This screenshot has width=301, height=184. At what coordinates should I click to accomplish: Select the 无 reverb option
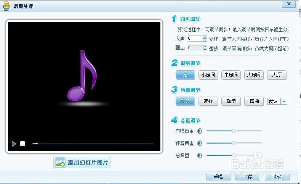tap(185, 75)
